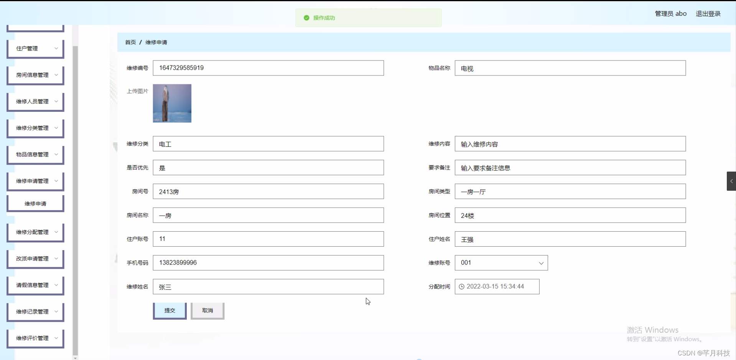Expand the 维修评价管理 sidebar menu
Viewport: 736px width, 360px height.
[35, 338]
